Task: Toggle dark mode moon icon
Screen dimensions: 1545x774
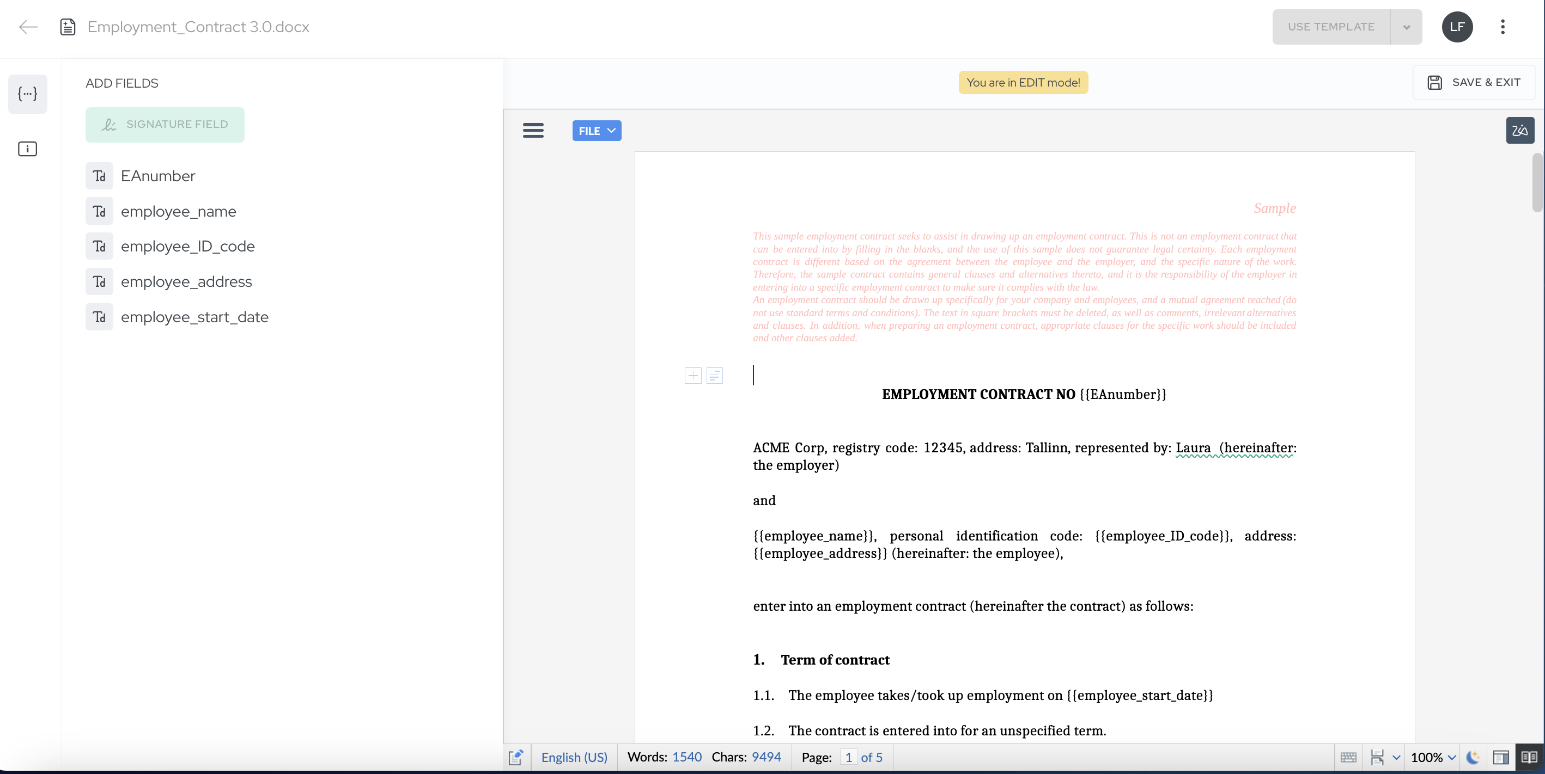Action: [1473, 757]
